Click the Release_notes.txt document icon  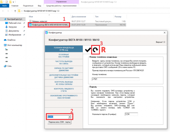[x=30, y=21]
